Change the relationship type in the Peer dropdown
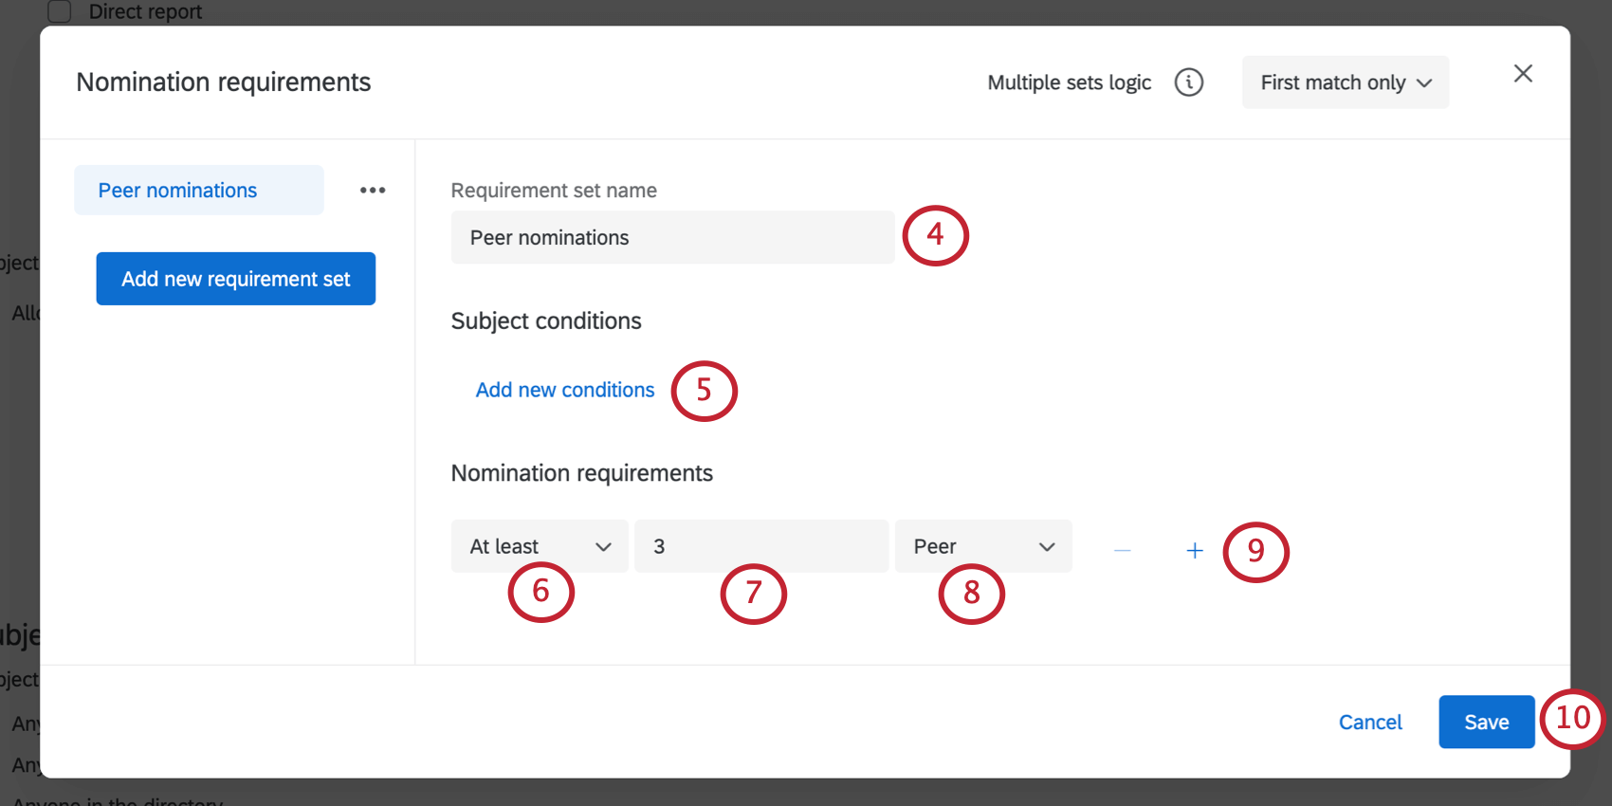The width and height of the screenshot is (1612, 806). point(983,546)
